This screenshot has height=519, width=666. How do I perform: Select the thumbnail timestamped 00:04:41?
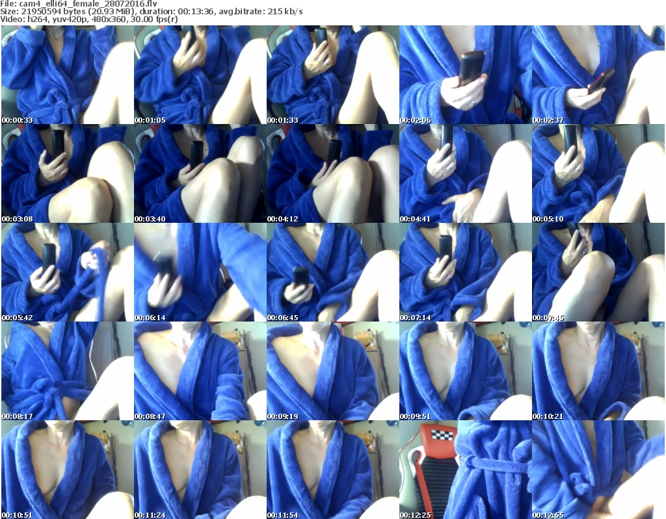point(466,173)
